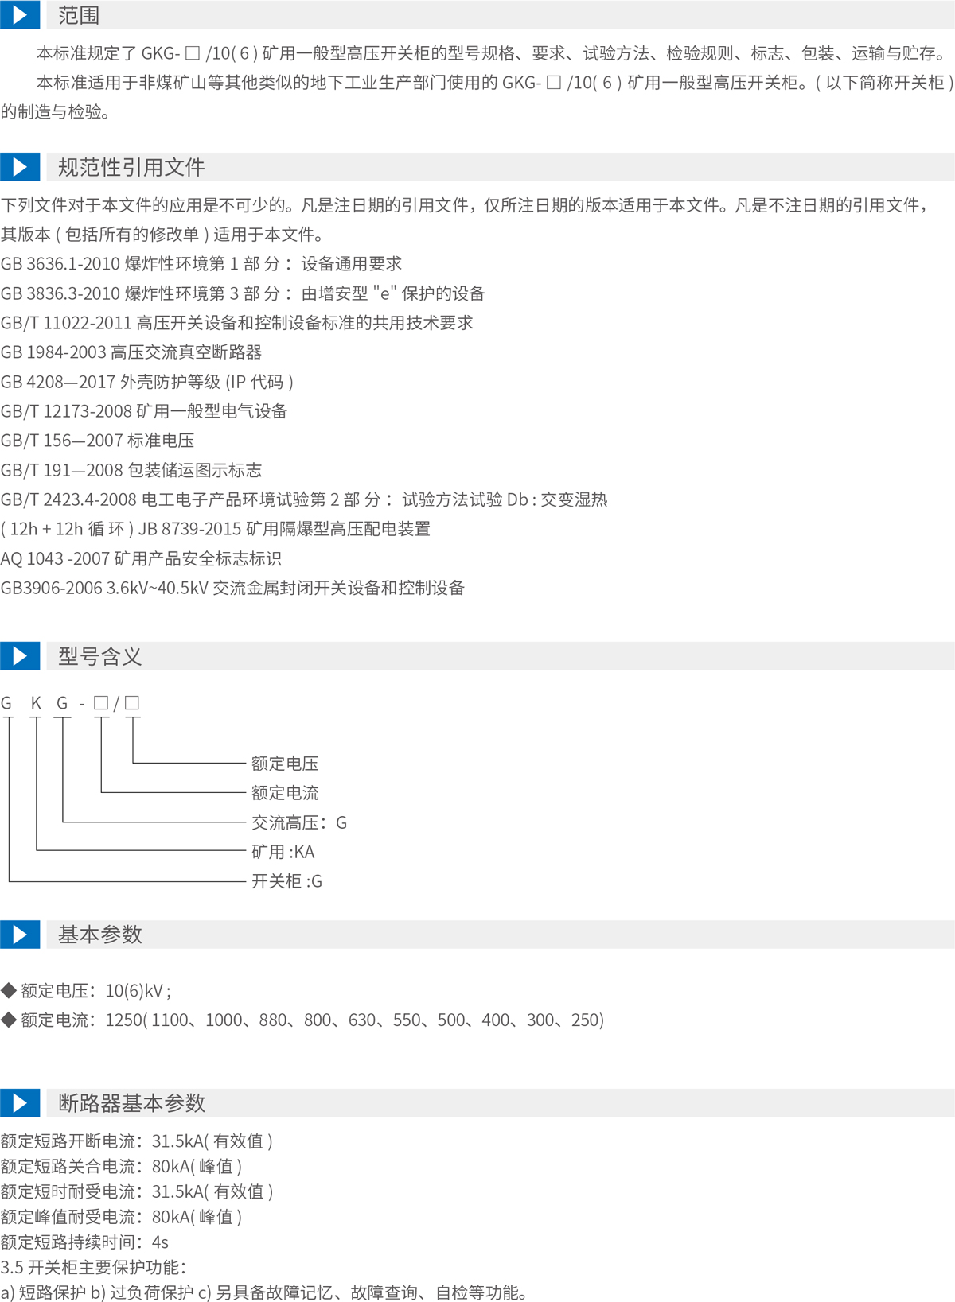Click the AQ 1043-2007 矿用产品安全标志标识 line
Screen dimensions: 955x1302
[x=141, y=558]
